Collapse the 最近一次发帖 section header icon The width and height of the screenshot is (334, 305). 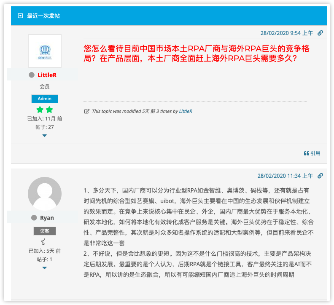click(20, 16)
